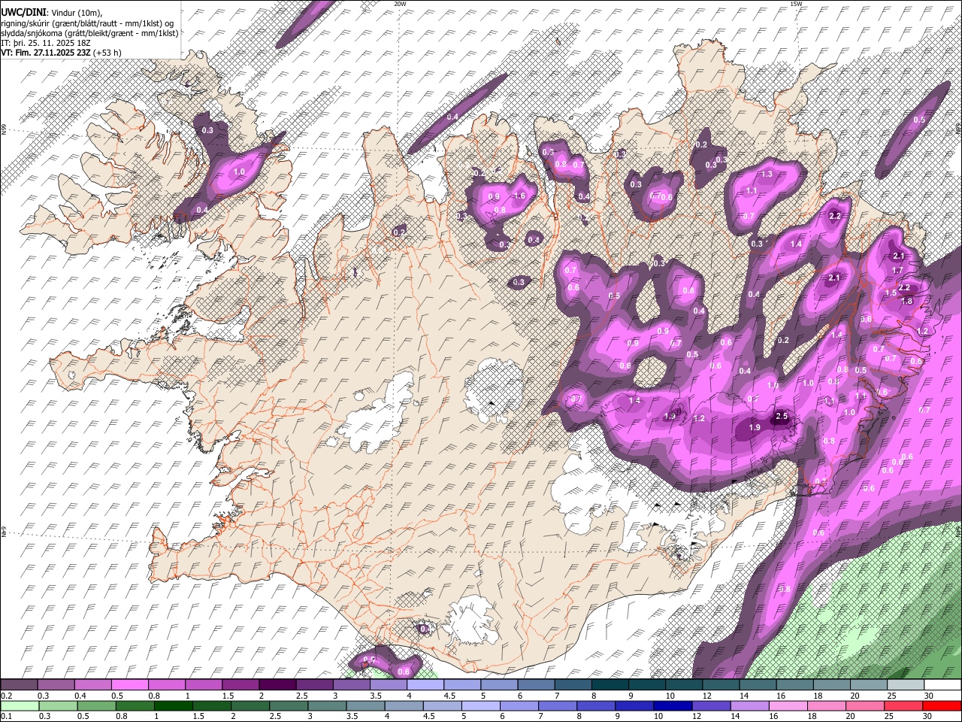The width and height of the screenshot is (962, 722).
Task: Click the 20W longitude label
Action: pyautogui.click(x=400, y=4)
